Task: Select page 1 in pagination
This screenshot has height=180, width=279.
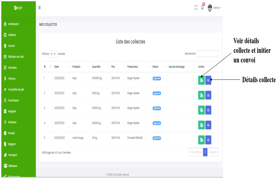Action: (x=205, y=152)
